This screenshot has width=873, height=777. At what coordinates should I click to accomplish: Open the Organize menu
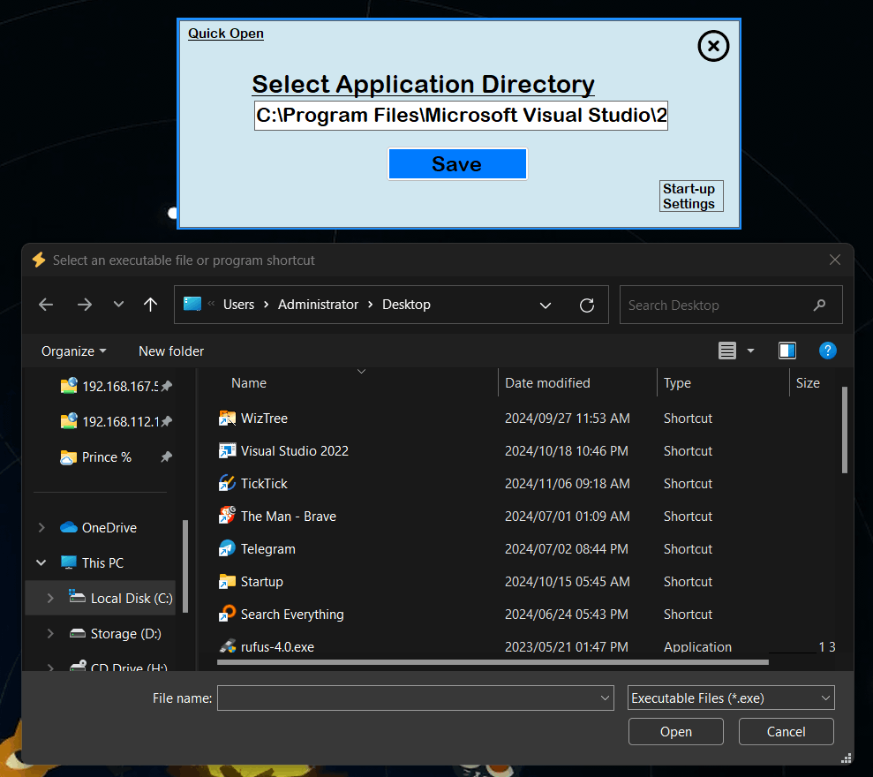[73, 351]
